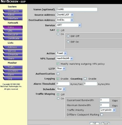Click the Name (optional) text field
This screenshot has height=125, width=122.
click(77, 9)
